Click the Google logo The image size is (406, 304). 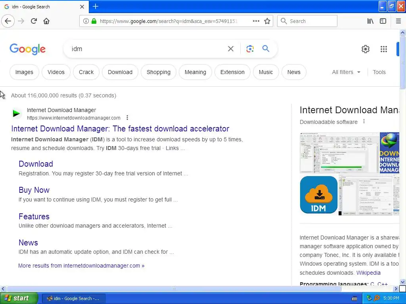point(27,49)
